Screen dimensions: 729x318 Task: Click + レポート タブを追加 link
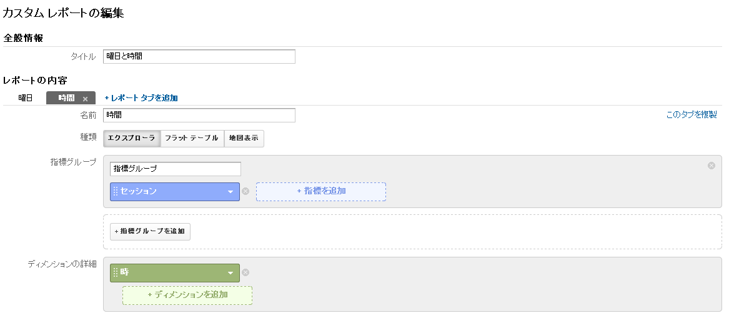tap(141, 98)
